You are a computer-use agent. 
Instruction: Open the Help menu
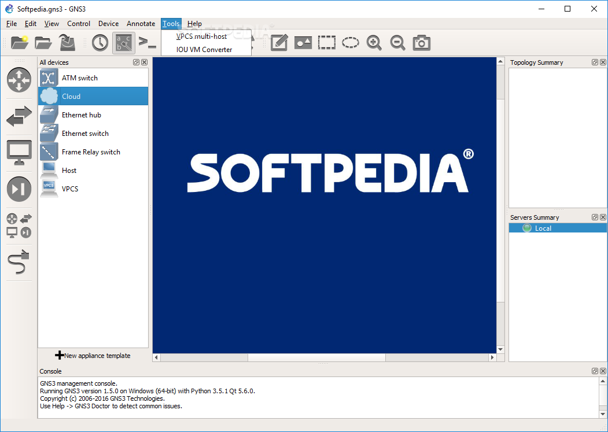[194, 24]
